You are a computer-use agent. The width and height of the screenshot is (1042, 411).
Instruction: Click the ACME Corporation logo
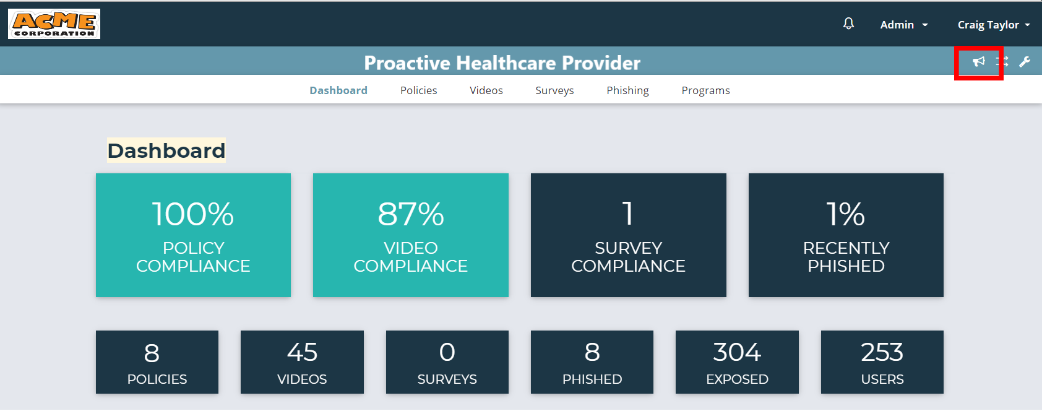54,24
